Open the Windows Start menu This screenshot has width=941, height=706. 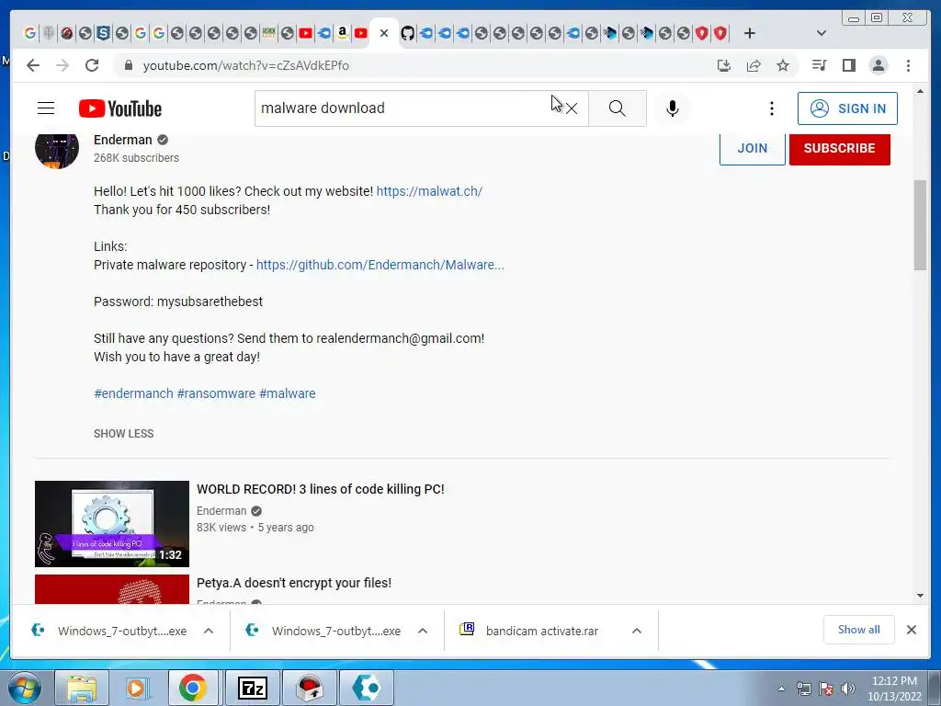pos(24,688)
